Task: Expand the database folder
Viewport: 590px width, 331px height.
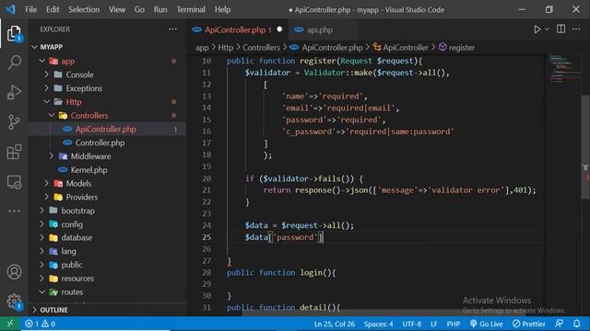Action: [x=42, y=237]
